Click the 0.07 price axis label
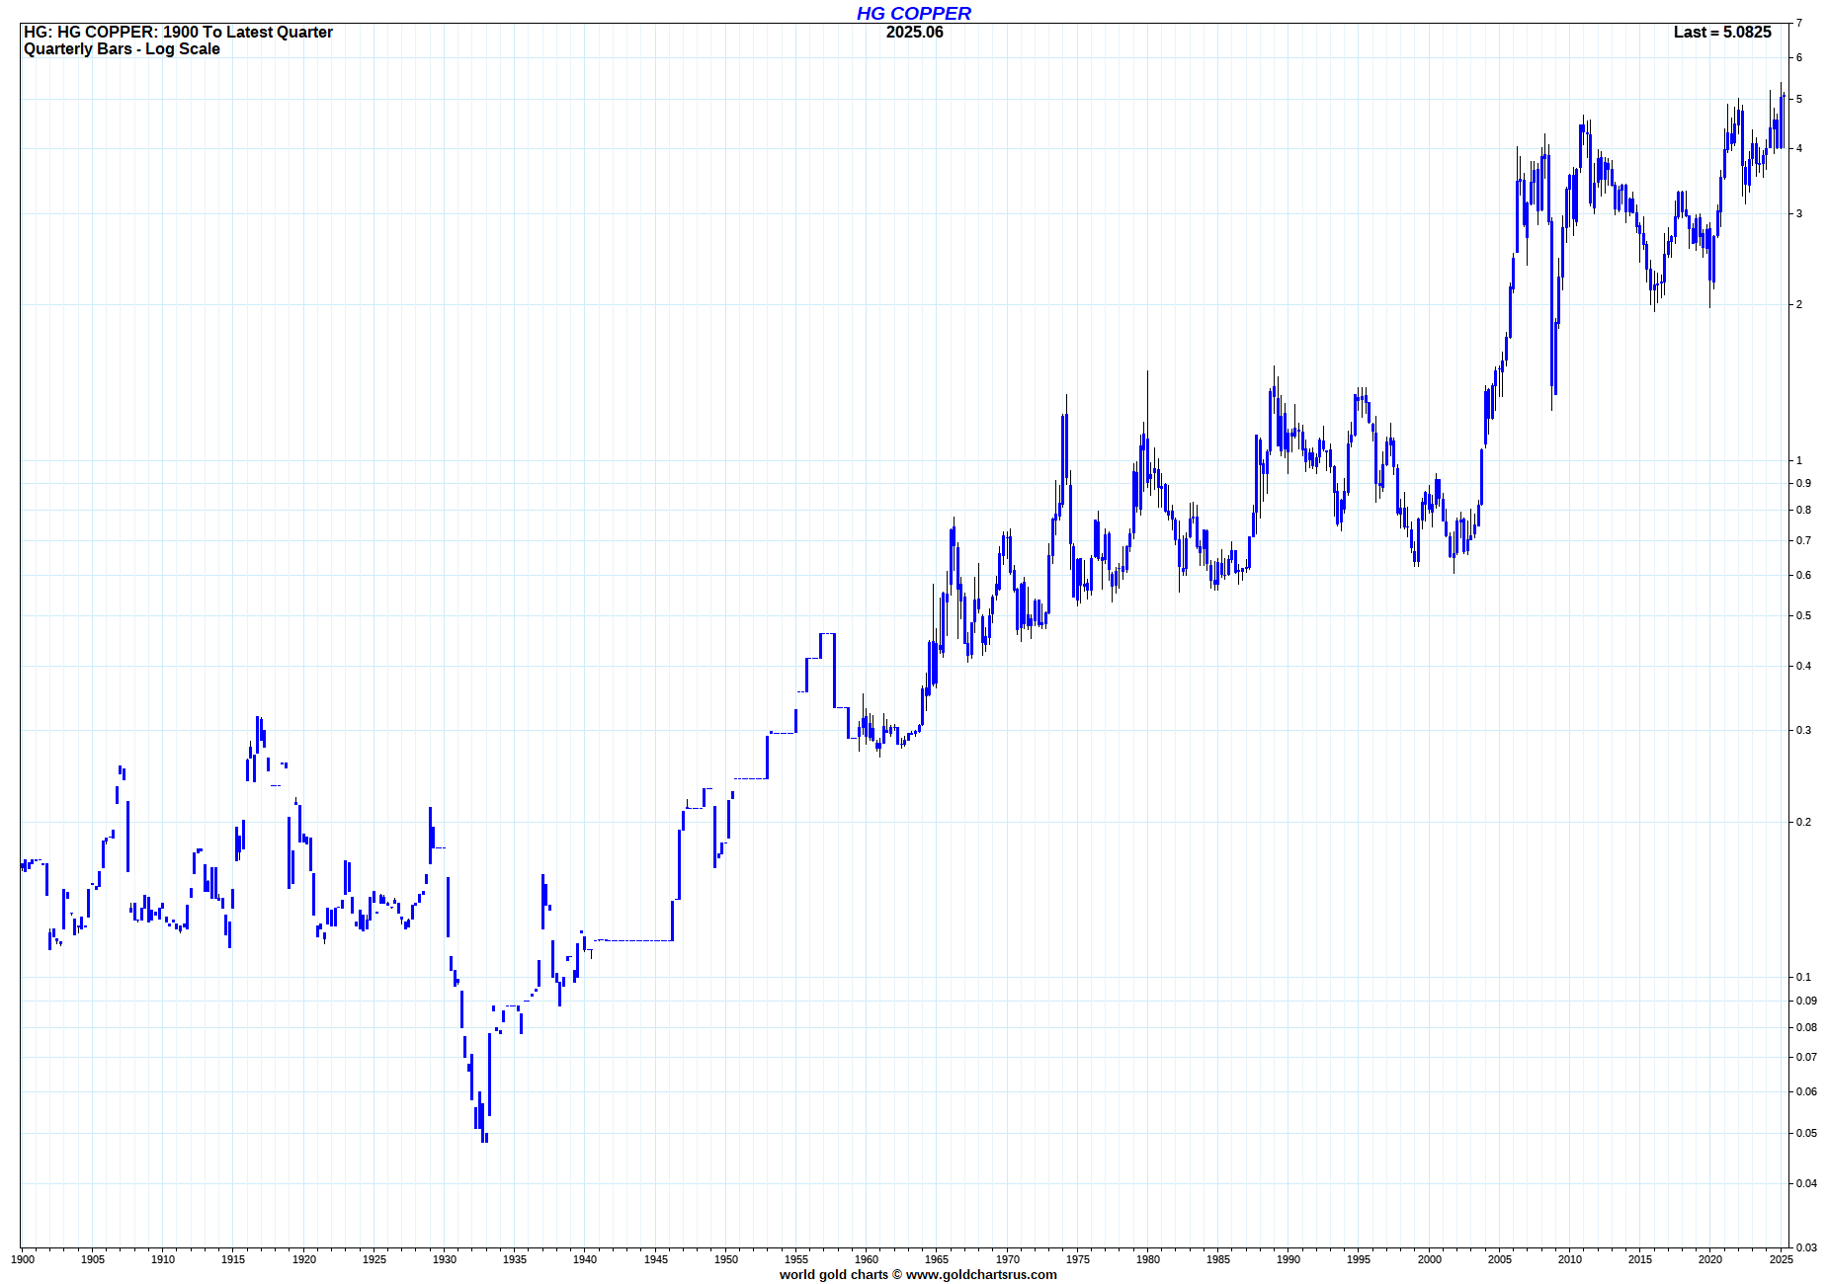The height and width of the screenshot is (1284, 1828). tap(1806, 1057)
